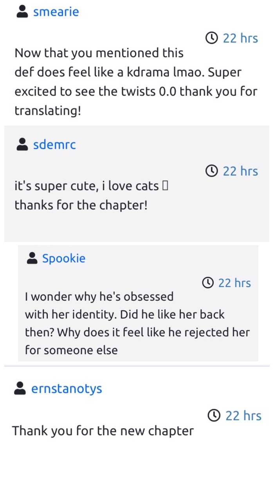Click the user avatar icon beside Spookie
This screenshot has height=487, width=274.
tap(32, 258)
